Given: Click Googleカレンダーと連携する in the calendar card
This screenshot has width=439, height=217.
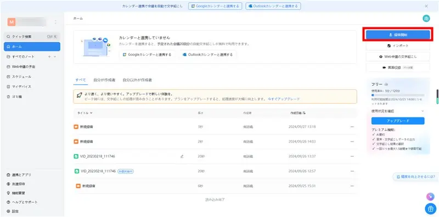Looking at the screenshot, I should pyautogui.click(x=147, y=55).
